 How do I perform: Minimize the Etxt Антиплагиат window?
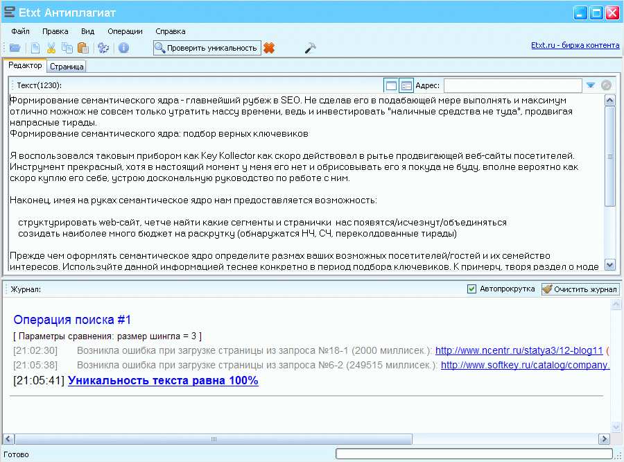point(580,12)
